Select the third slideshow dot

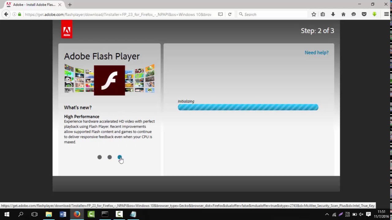pyautogui.click(x=120, y=157)
